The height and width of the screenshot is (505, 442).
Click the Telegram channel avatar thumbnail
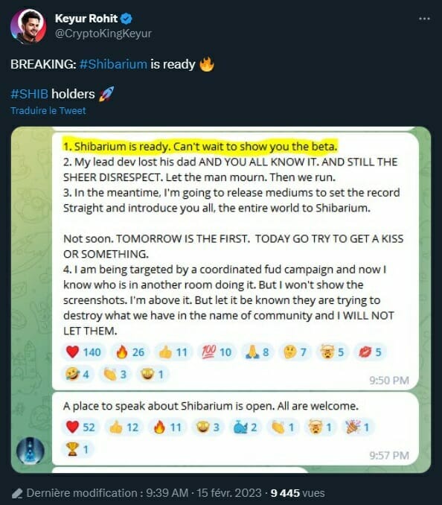pos(31,451)
